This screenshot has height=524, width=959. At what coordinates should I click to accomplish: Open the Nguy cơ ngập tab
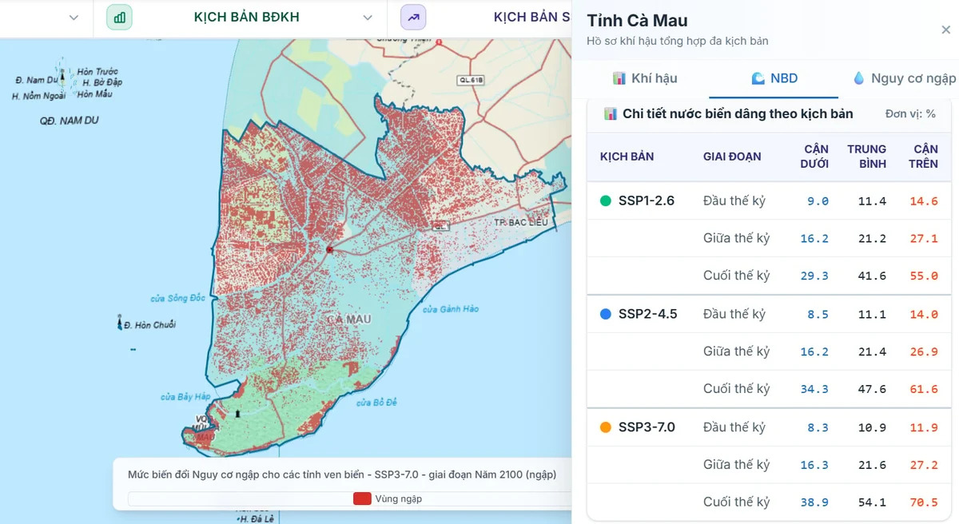tap(904, 78)
